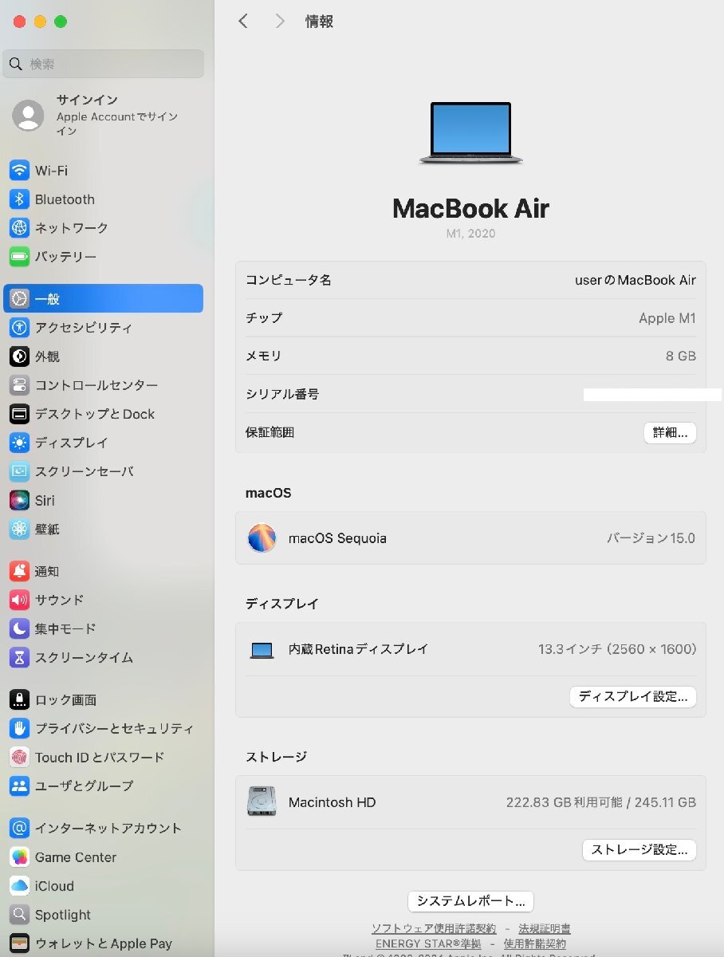
Task: Select the デスクトップとDock icon
Action: 20,414
